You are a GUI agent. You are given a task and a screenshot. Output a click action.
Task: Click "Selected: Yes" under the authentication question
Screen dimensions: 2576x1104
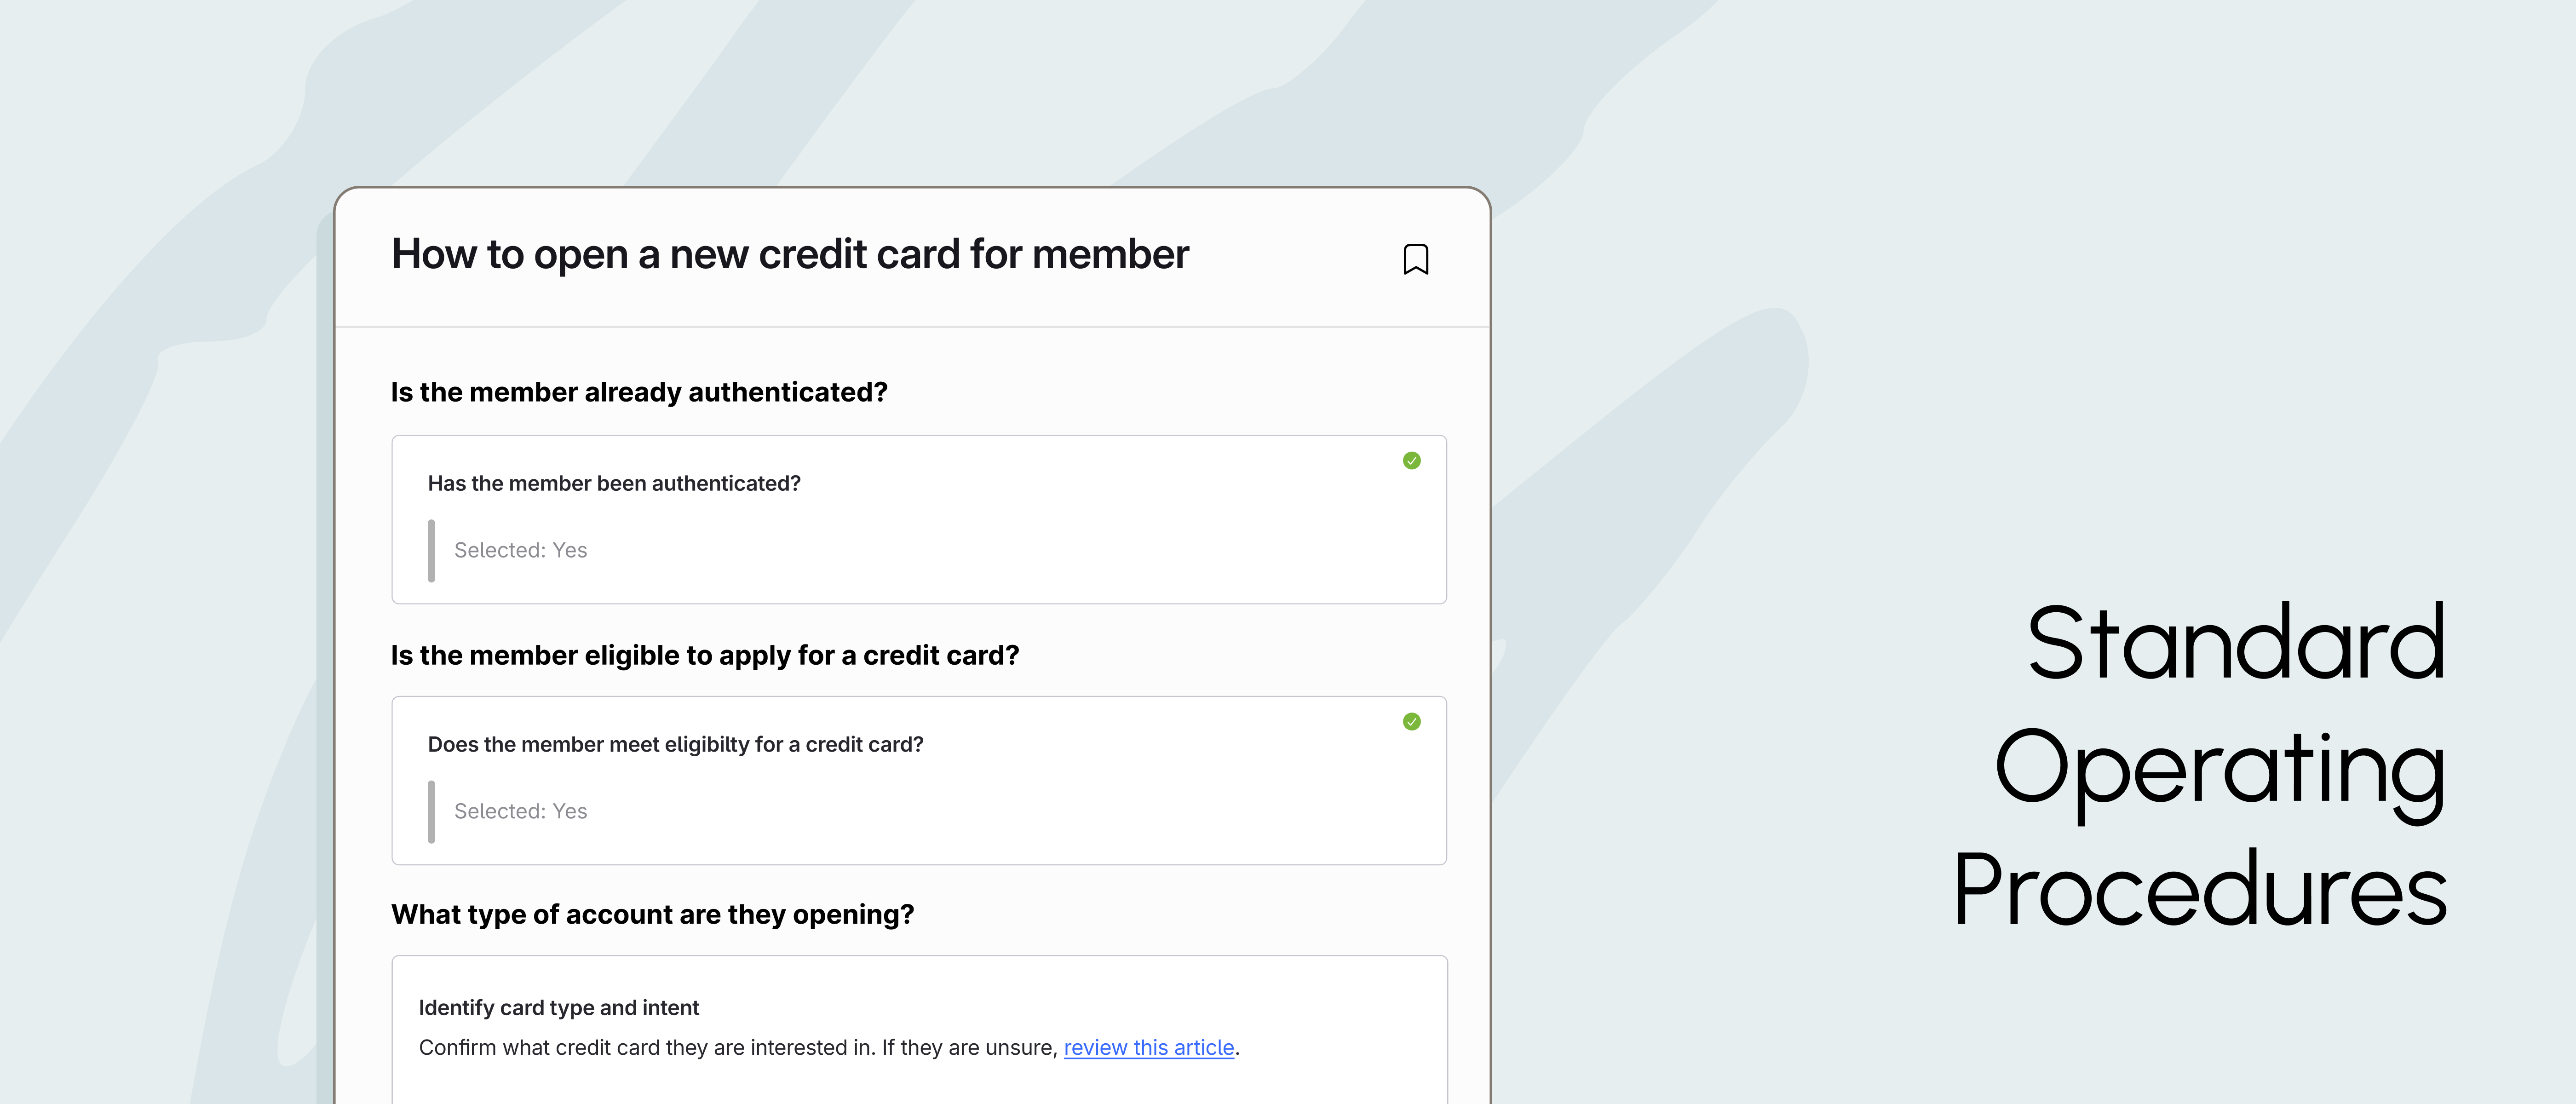coord(520,550)
